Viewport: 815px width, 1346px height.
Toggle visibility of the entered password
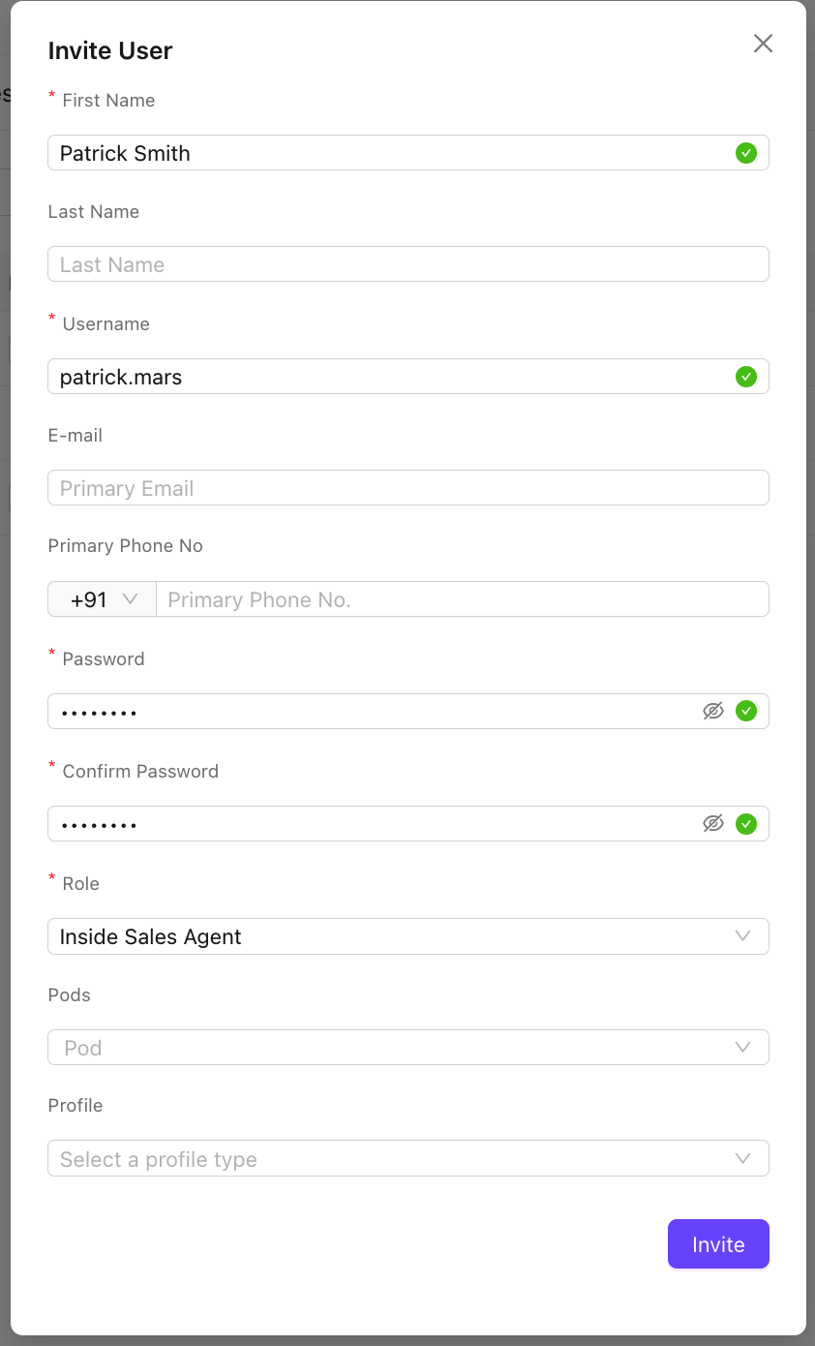click(713, 711)
